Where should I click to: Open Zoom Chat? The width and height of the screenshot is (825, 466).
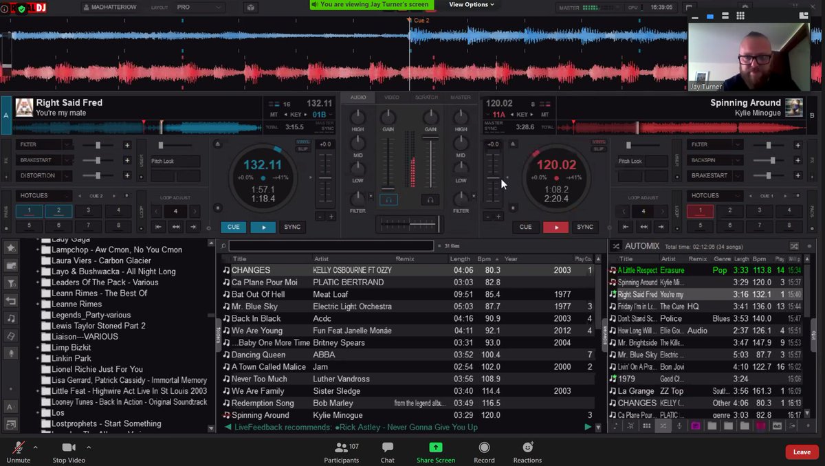tap(388, 452)
